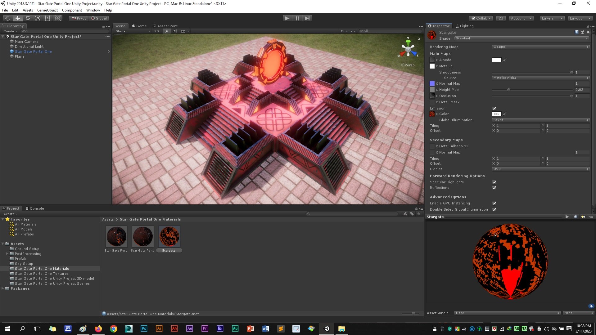Screen dimensions: 596x335
Task: Select the combined Transform tool
Action: click(58, 18)
